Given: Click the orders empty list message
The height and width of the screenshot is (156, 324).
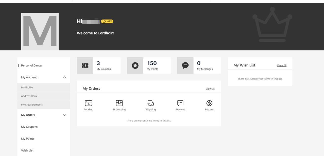Looking at the screenshot, I should click(x=149, y=120).
